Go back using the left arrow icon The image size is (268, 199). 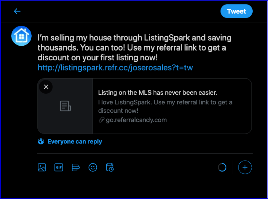pos(17,11)
